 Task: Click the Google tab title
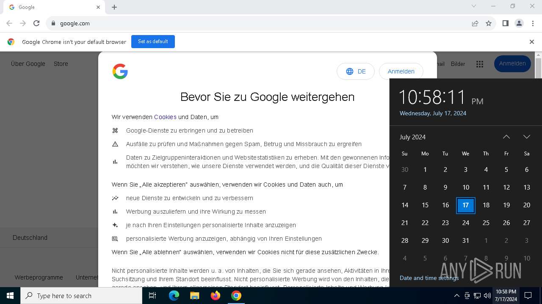click(x=27, y=7)
